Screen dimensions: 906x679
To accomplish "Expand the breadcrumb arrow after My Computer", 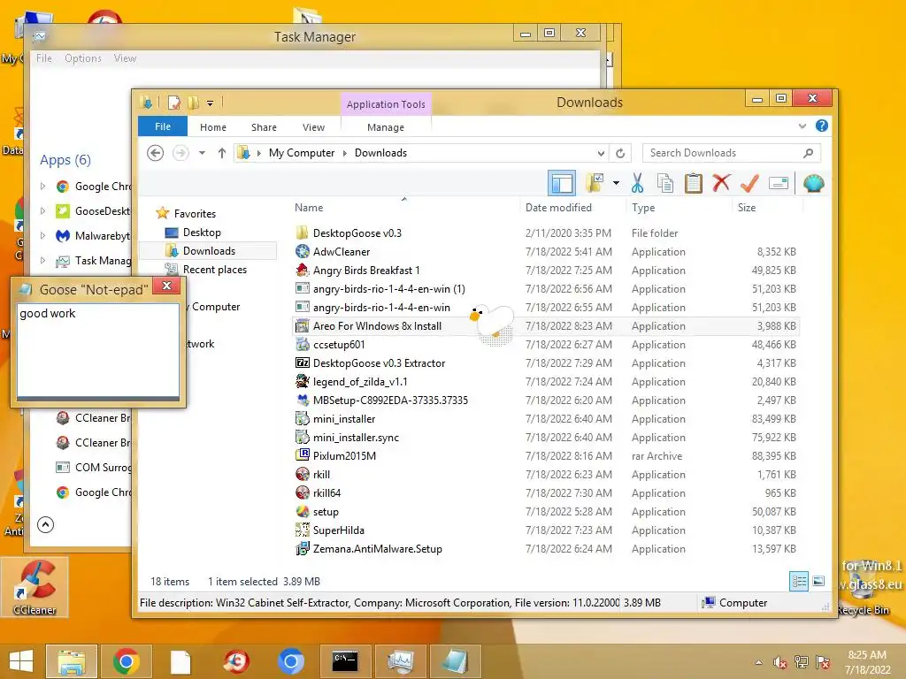I will pyautogui.click(x=345, y=153).
